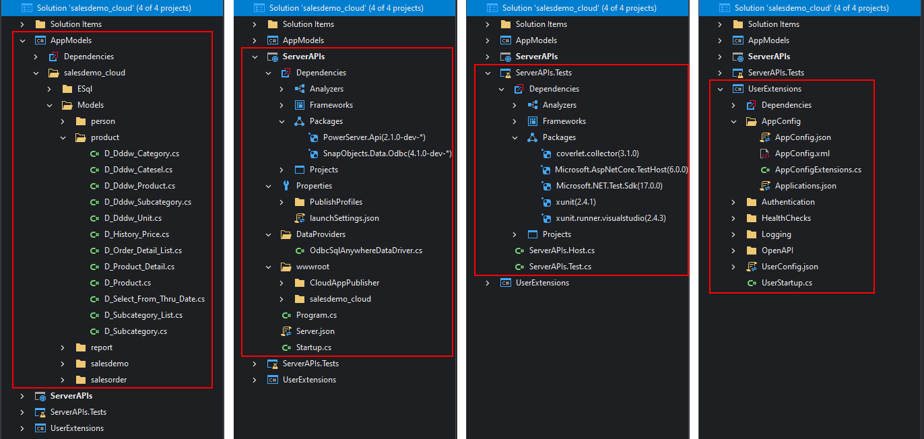Click the HealthChecks folder icon
The width and height of the screenshot is (924, 439).
pyautogui.click(x=752, y=218)
